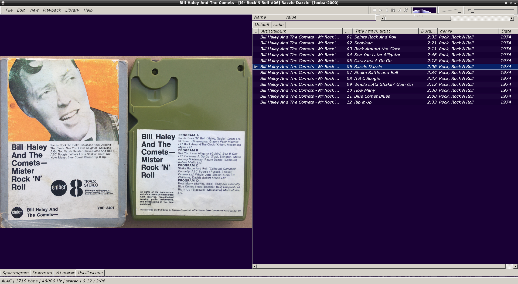Open the Library menu
Screen dimensions: 518x284
pos(72,10)
